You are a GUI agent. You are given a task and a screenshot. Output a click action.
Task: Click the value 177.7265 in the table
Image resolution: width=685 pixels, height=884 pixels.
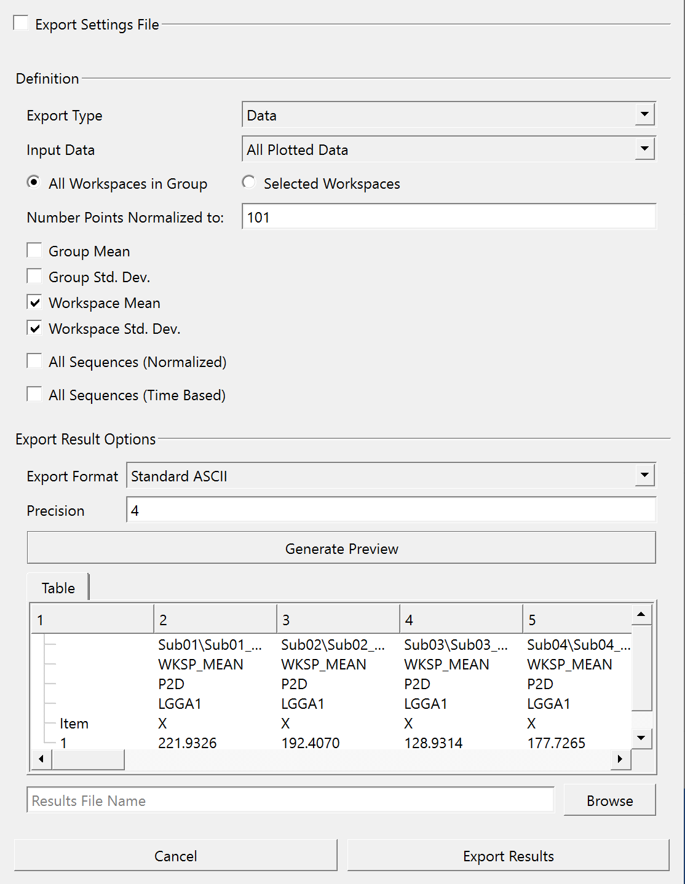[556, 743]
